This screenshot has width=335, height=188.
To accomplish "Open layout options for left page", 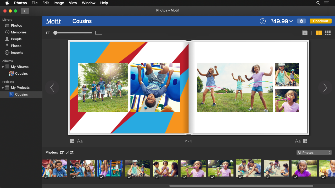I will click(72, 141).
